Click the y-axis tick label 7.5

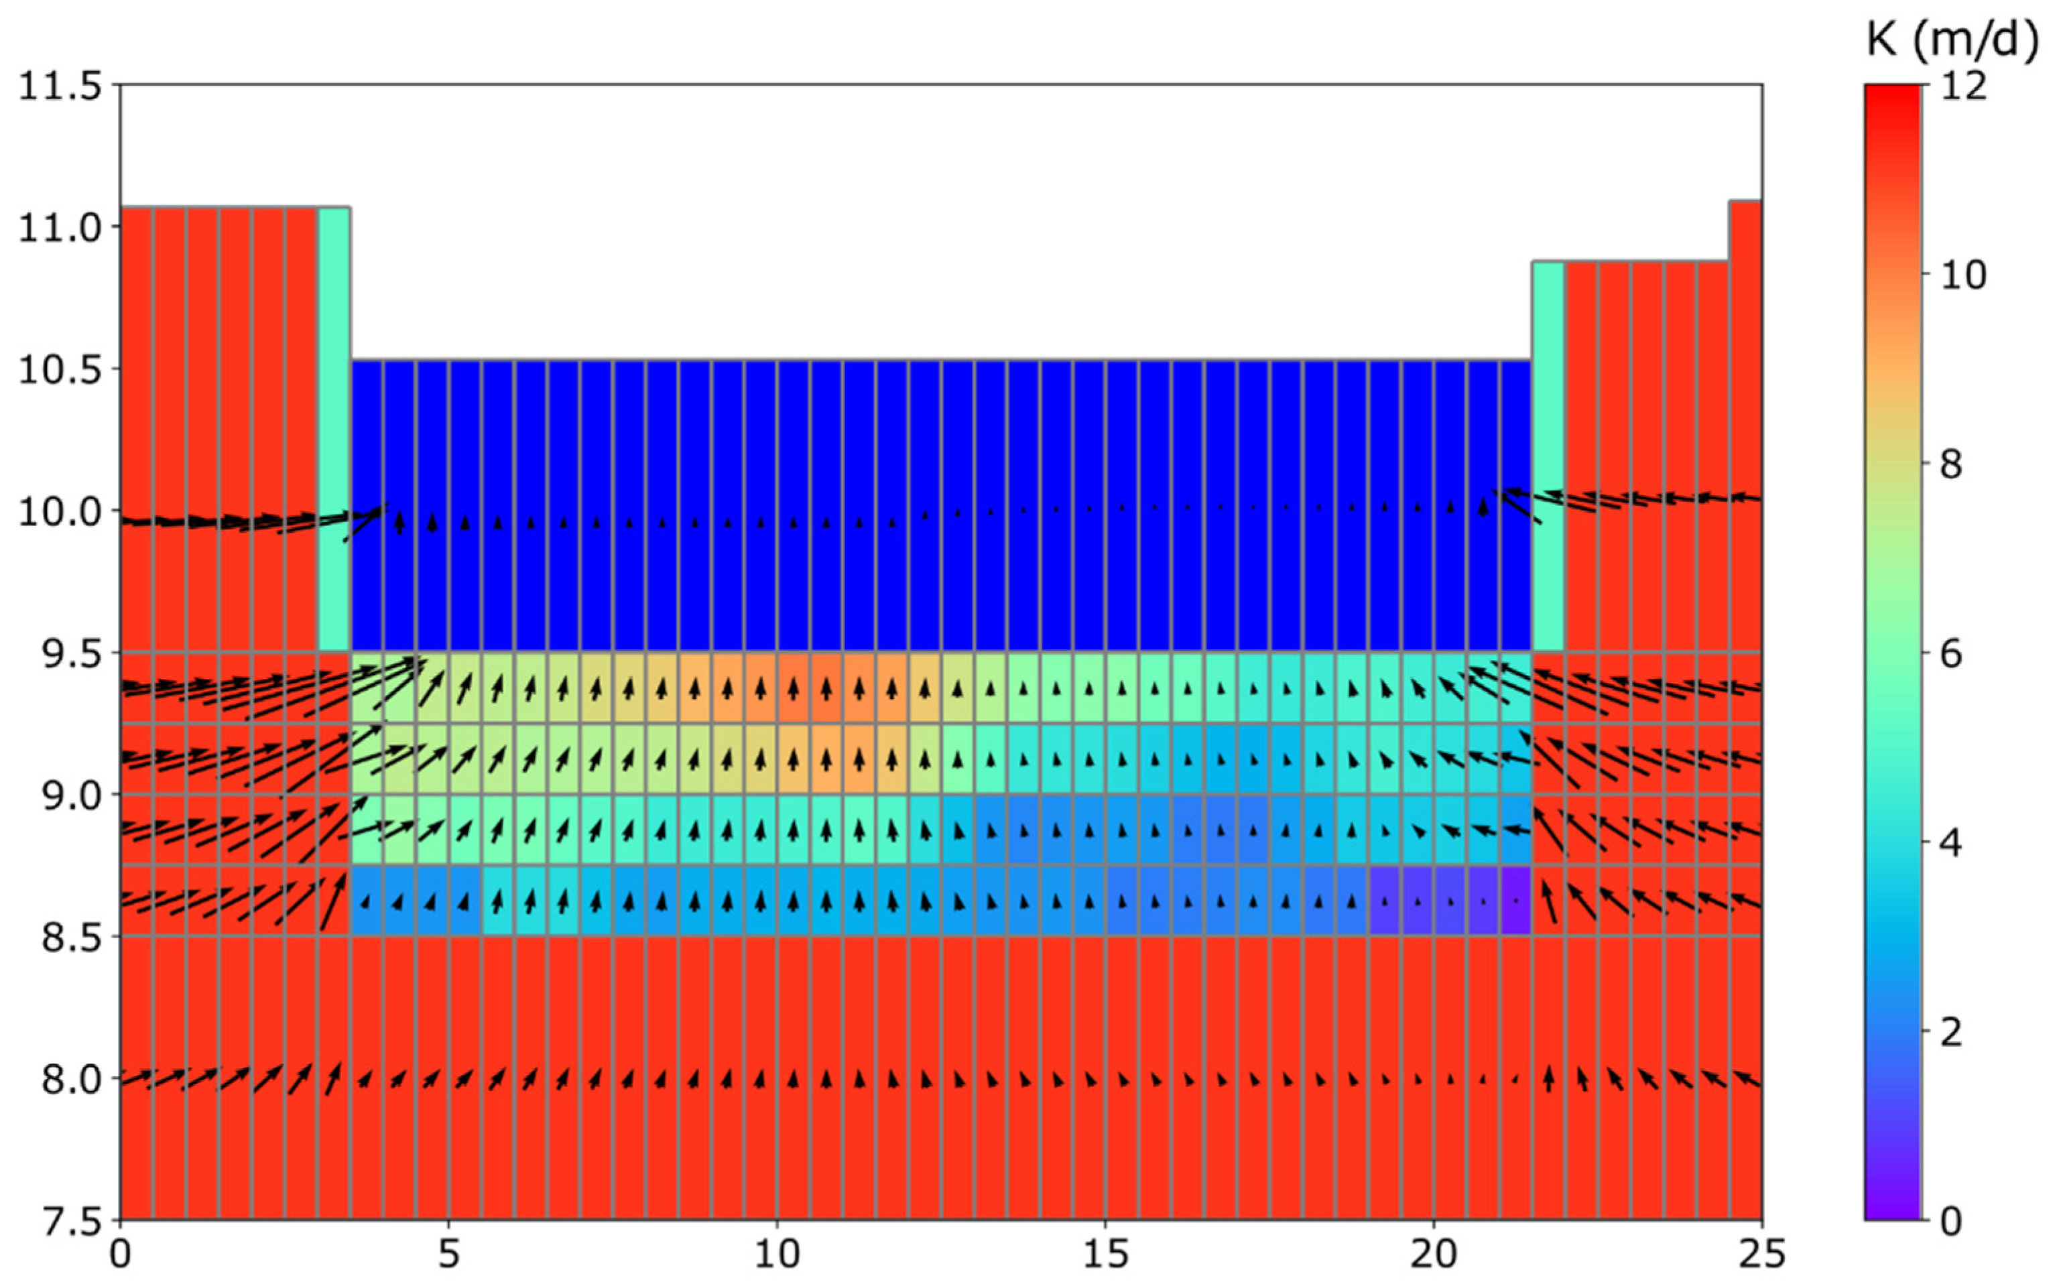tap(70, 1222)
